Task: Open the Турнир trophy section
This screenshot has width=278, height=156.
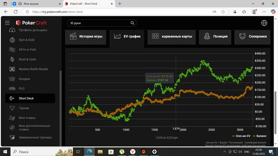Action: [x=24, y=108]
